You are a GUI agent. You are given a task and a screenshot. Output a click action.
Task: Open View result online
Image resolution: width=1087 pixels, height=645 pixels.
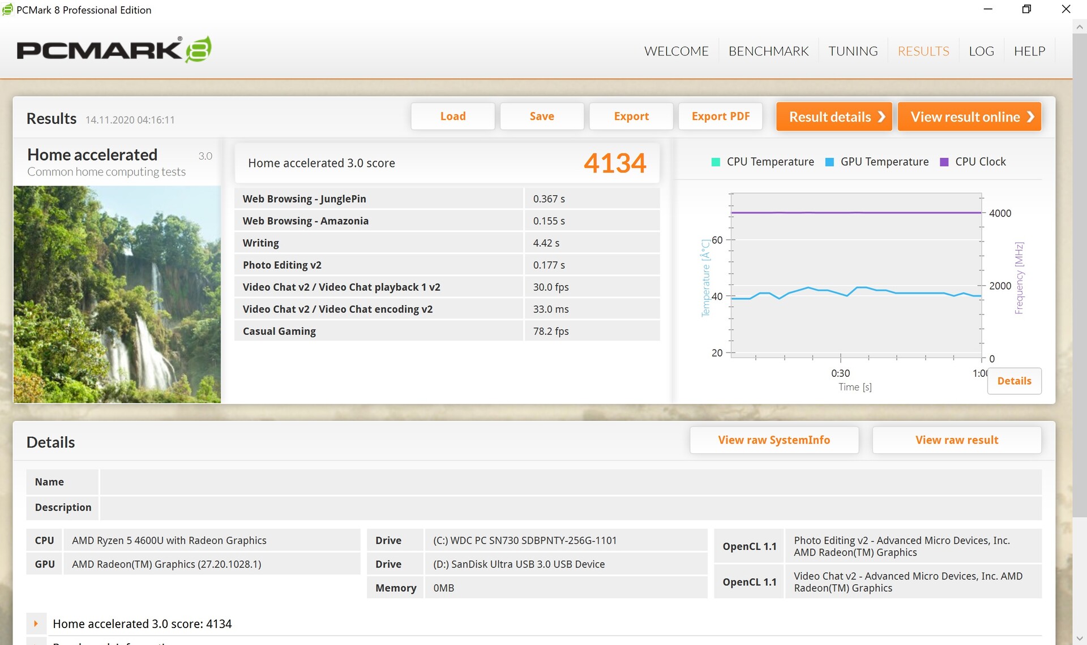pyautogui.click(x=969, y=117)
